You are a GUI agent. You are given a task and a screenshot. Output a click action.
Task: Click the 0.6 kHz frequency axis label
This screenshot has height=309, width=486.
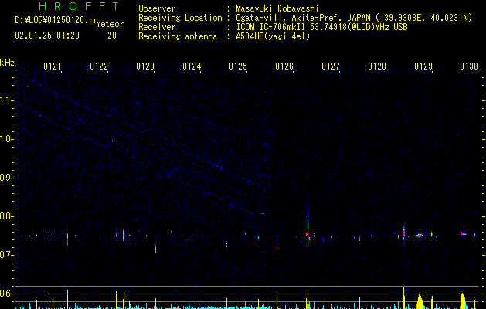pyautogui.click(x=6, y=294)
